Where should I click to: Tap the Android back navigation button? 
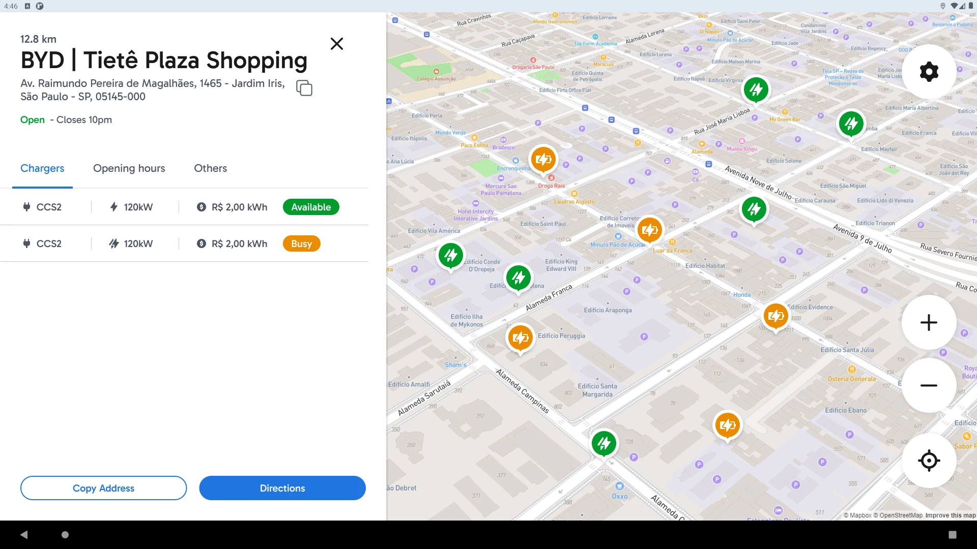tap(24, 535)
